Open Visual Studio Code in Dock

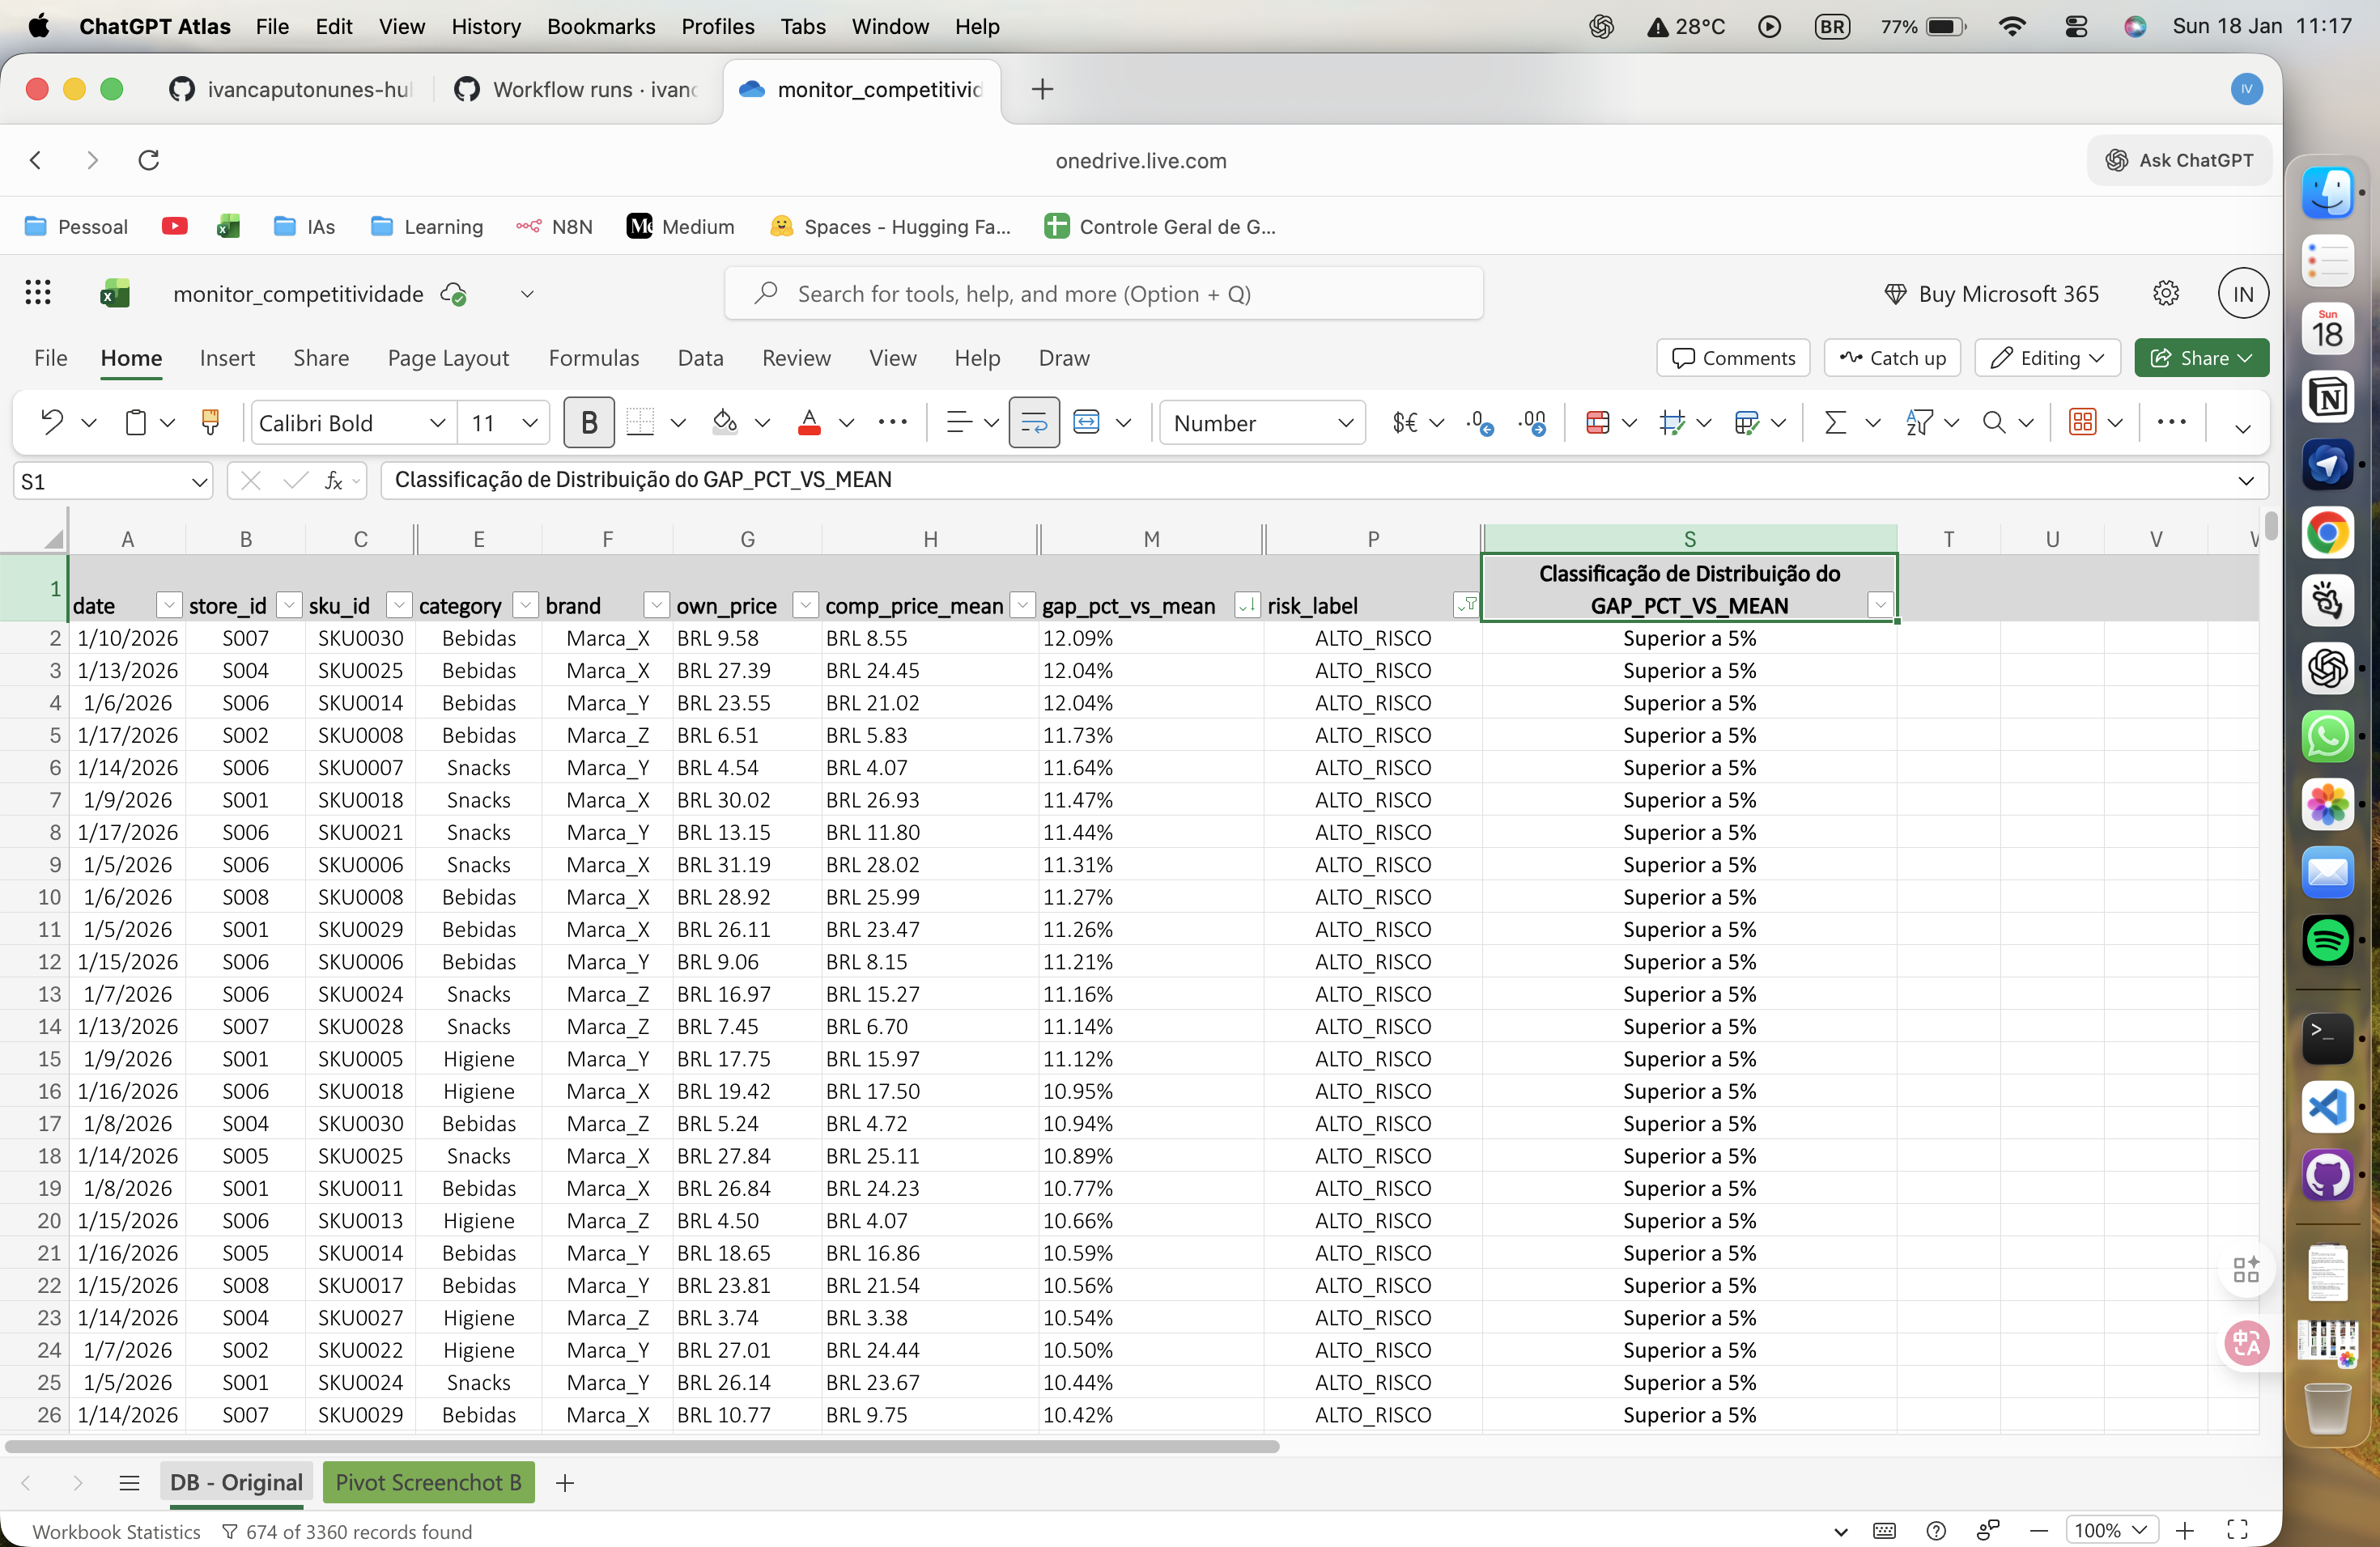pyautogui.click(x=2327, y=1106)
